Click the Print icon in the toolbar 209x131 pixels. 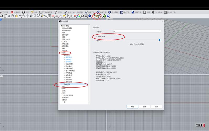[x=2, y=16]
